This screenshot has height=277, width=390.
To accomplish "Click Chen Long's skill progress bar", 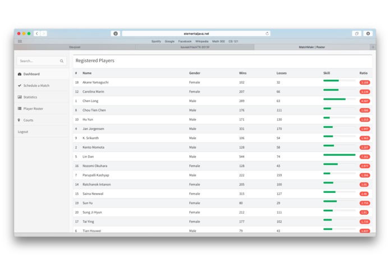I will (x=339, y=99).
